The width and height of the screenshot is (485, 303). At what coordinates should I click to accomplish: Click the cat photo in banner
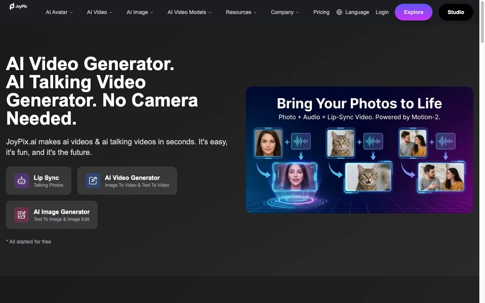click(x=341, y=142)
